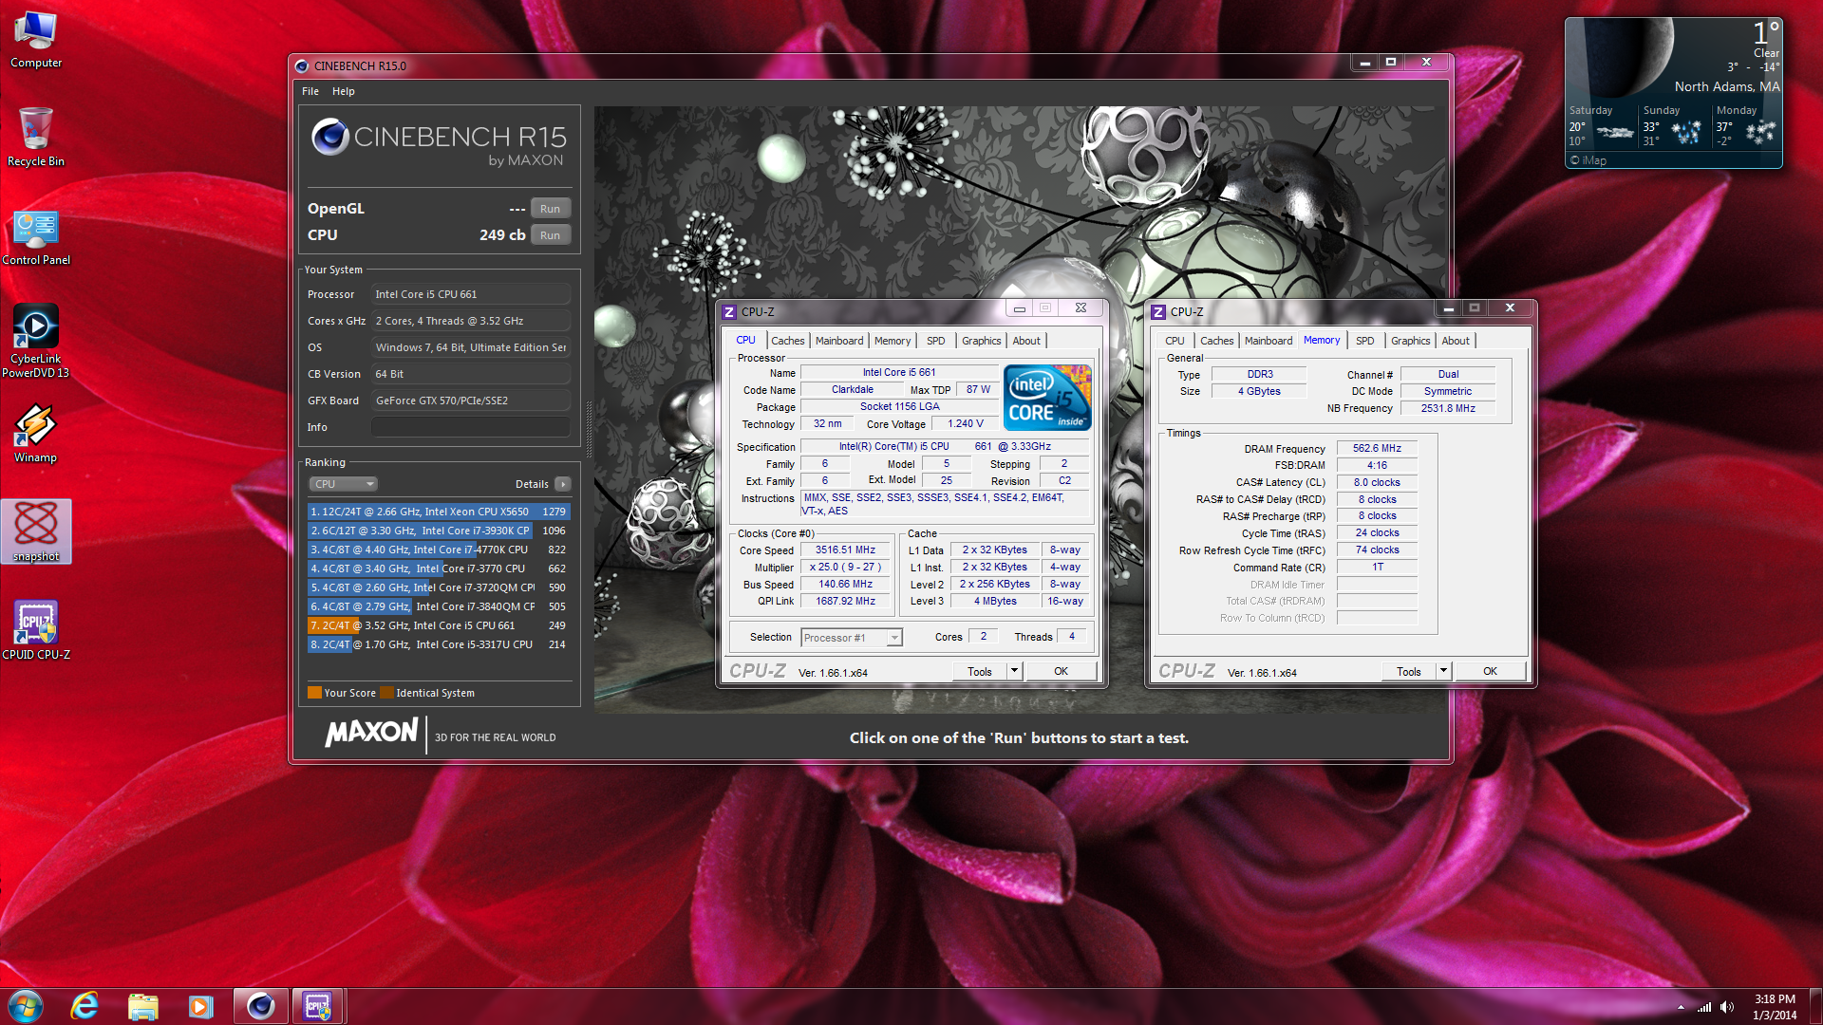Open Ranking Details arrow button
This screenshot has width=1823, height=1025.
point(562,484)
